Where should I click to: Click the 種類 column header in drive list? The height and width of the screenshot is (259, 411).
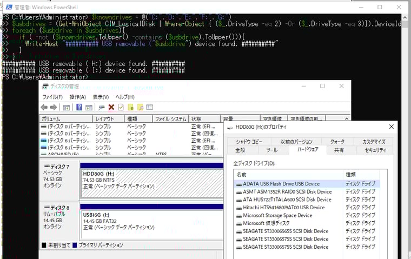click(x=361, y=175)
